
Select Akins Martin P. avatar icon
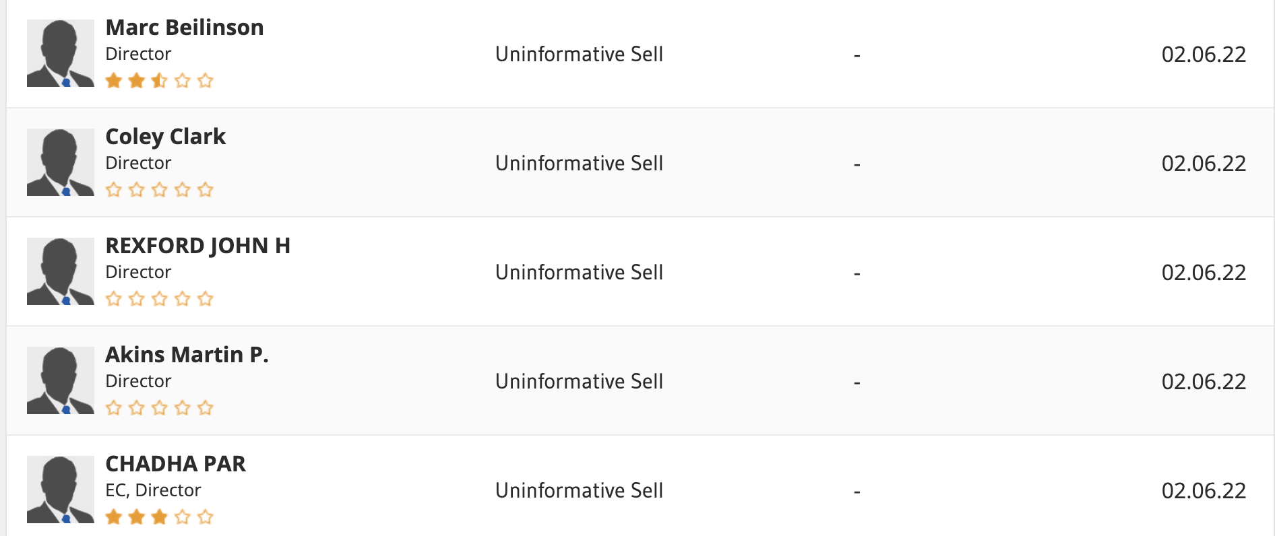coord(61,380)
